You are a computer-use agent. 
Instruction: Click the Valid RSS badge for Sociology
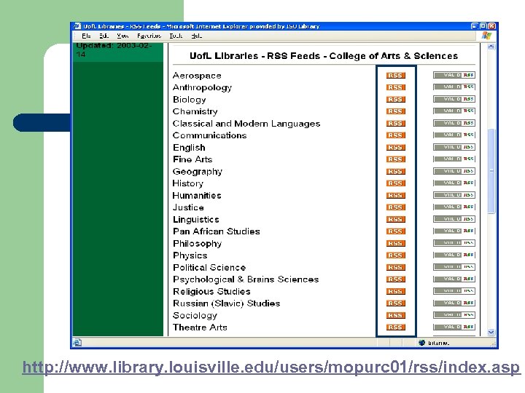454,315
